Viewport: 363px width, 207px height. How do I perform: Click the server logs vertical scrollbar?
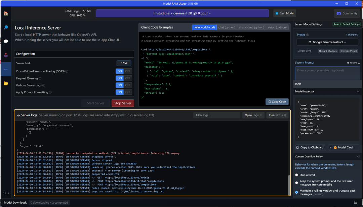(289, 185)
